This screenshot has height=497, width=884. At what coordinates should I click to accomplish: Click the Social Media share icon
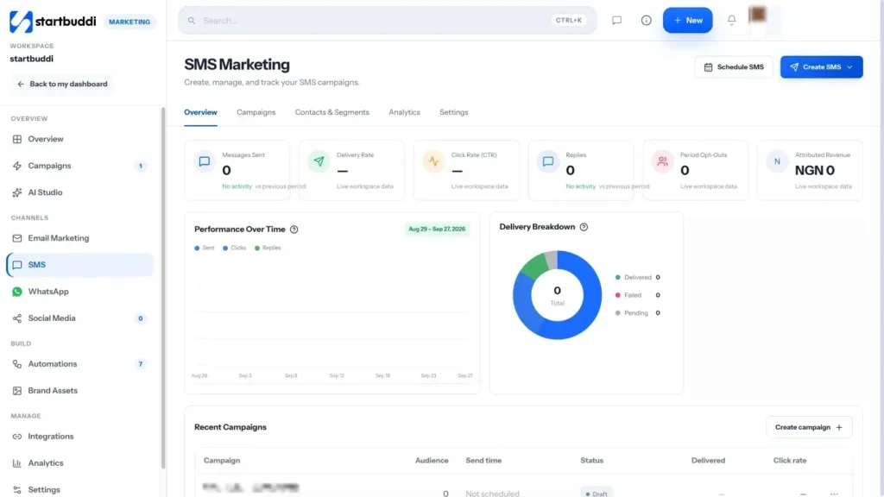click(17, 318)
